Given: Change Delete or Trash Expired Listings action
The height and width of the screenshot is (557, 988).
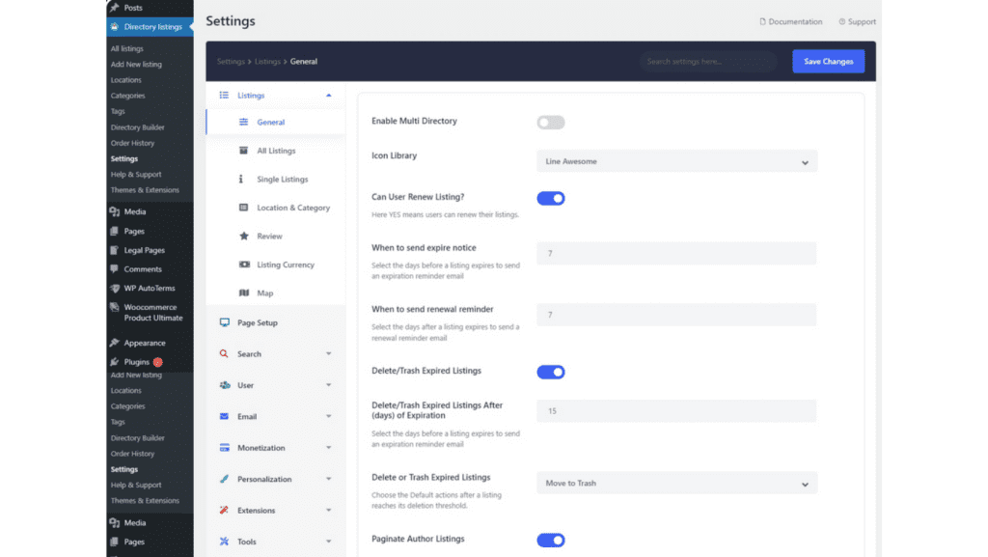Looking at the screenshot, I should [675, 483].
